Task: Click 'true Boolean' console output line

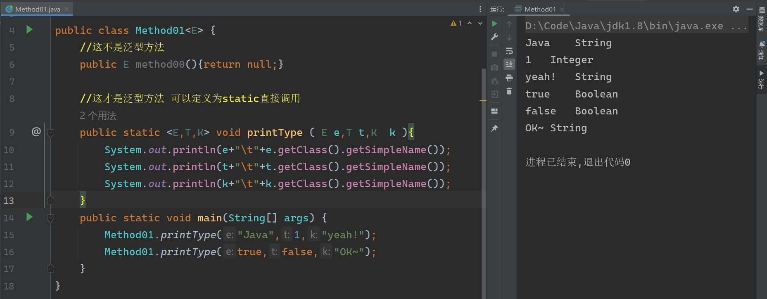Action: pyautogui.click(x=572, y=94)
